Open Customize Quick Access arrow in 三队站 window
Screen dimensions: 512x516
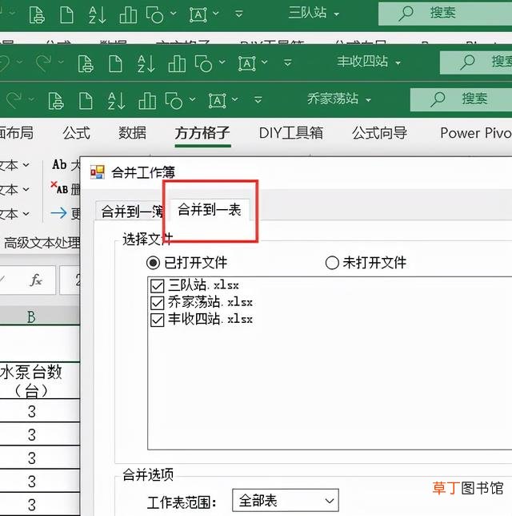pos(239,14)
